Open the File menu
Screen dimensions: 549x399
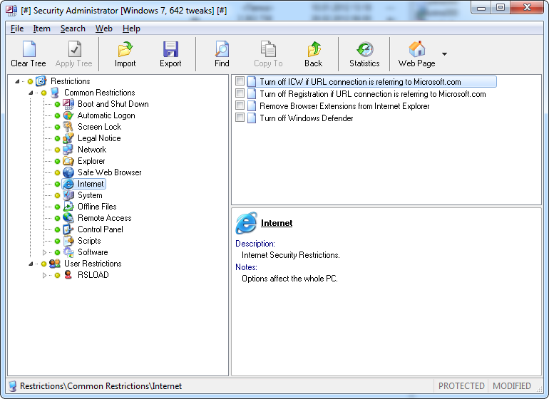tap(17, 28)
